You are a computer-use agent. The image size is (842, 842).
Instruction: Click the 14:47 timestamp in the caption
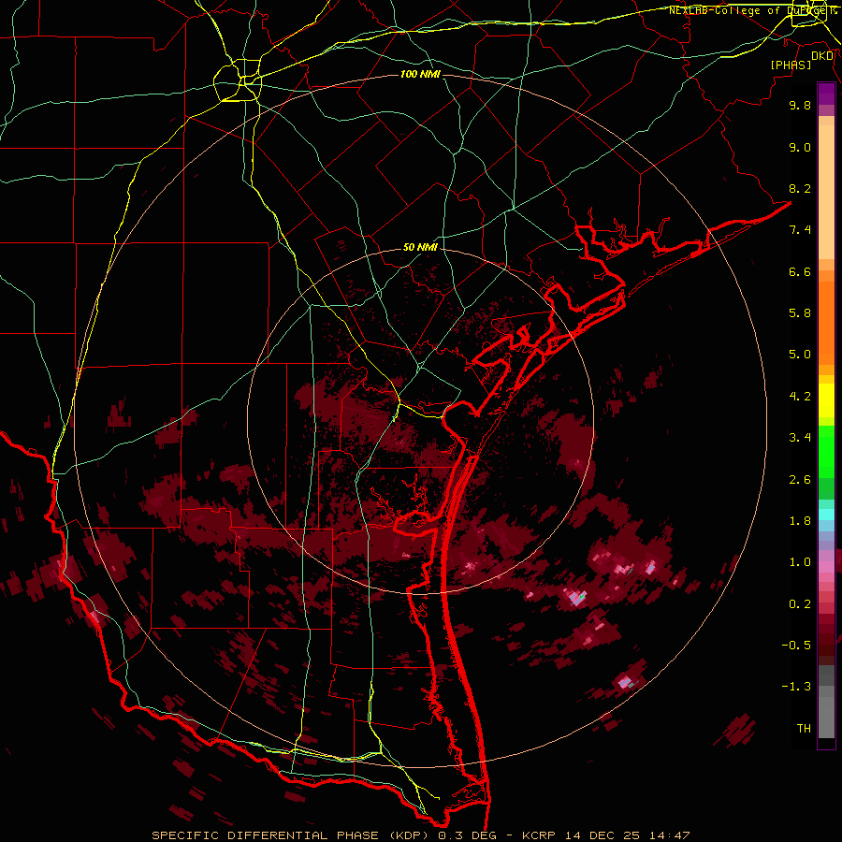[x=669, y=835]
